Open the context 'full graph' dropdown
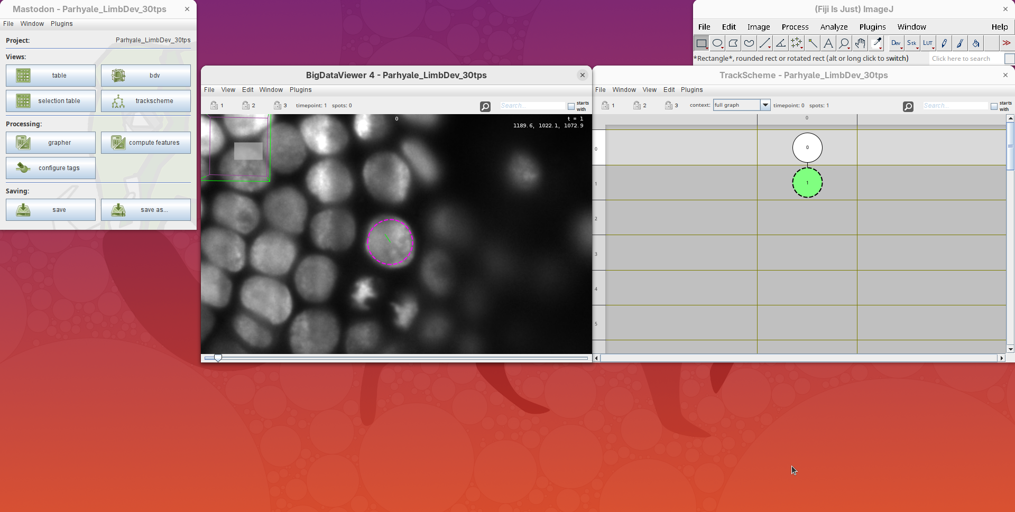This screenshot has width=1015, height=512. pyautogui.click(x=764, y=105)
